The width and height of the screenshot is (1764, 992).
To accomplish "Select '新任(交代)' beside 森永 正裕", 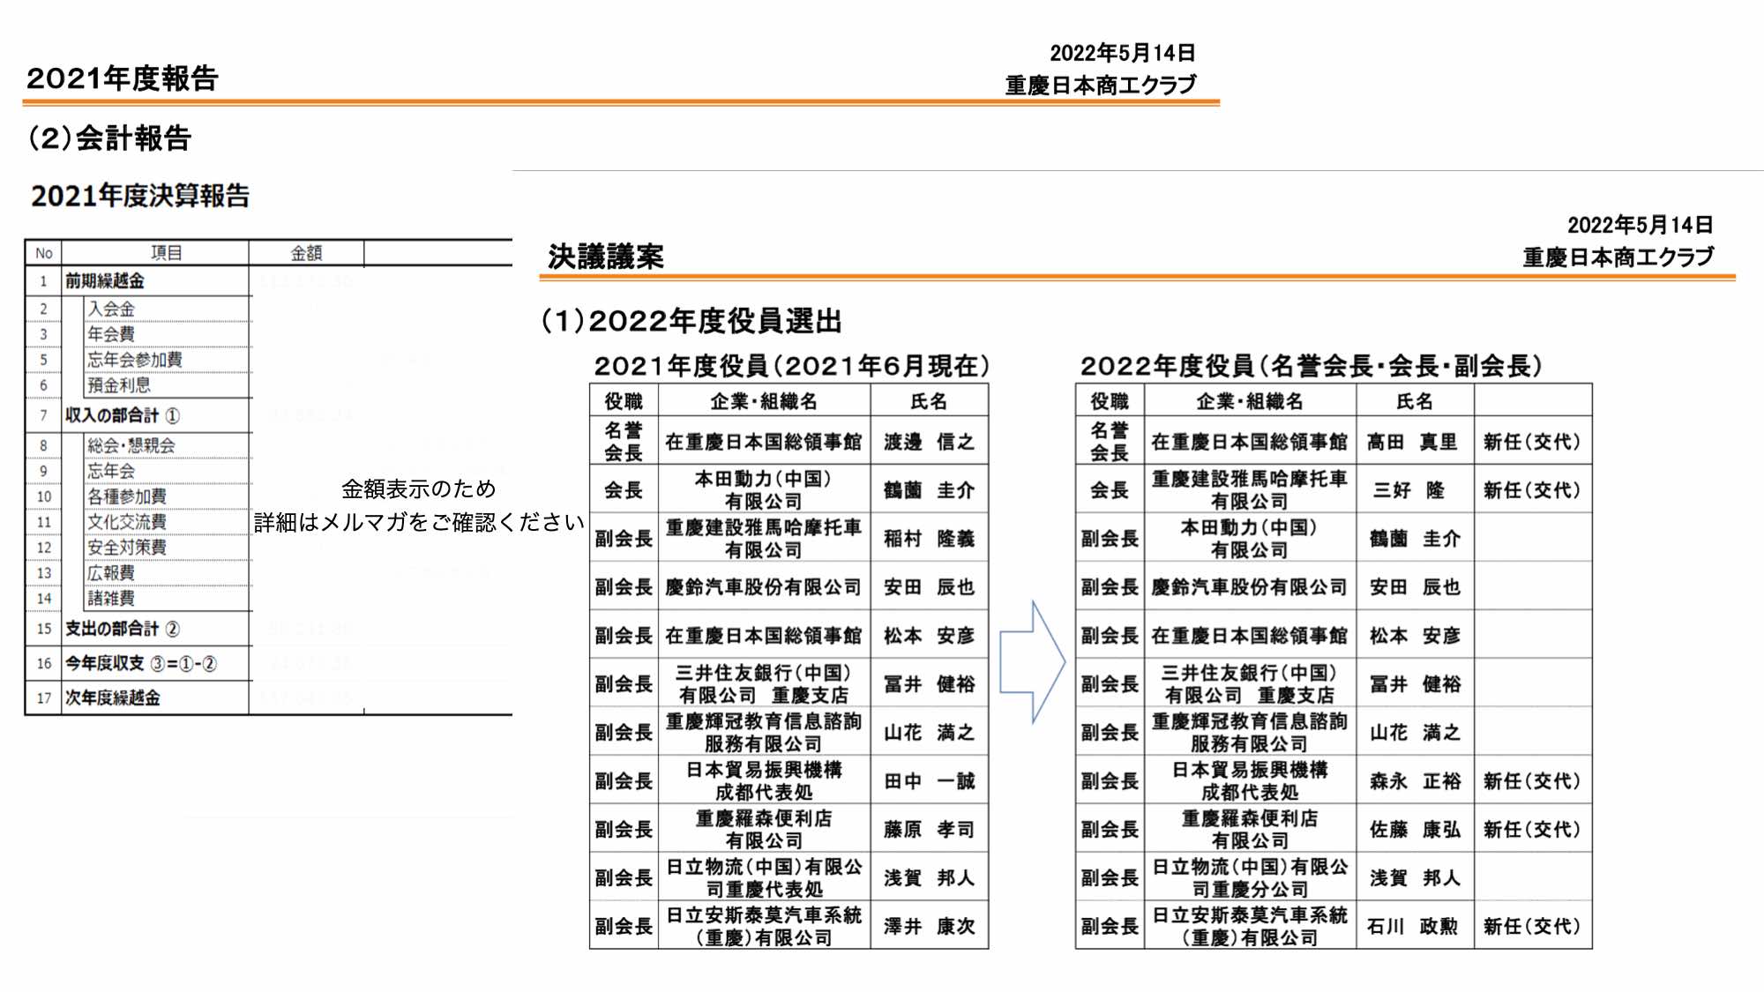I will [x=1532, y=781].
